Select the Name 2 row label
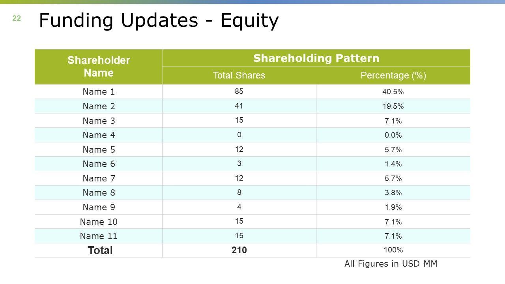This screenshot has height=284, width=505. click(99, 106)
